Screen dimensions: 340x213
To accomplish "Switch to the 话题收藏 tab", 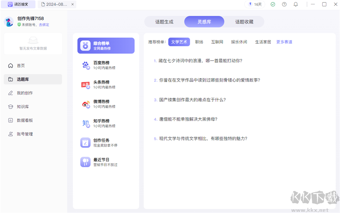I will coord(244,22).
